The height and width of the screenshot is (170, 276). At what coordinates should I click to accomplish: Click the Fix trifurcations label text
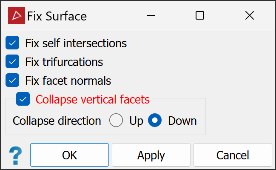point(64,62)
